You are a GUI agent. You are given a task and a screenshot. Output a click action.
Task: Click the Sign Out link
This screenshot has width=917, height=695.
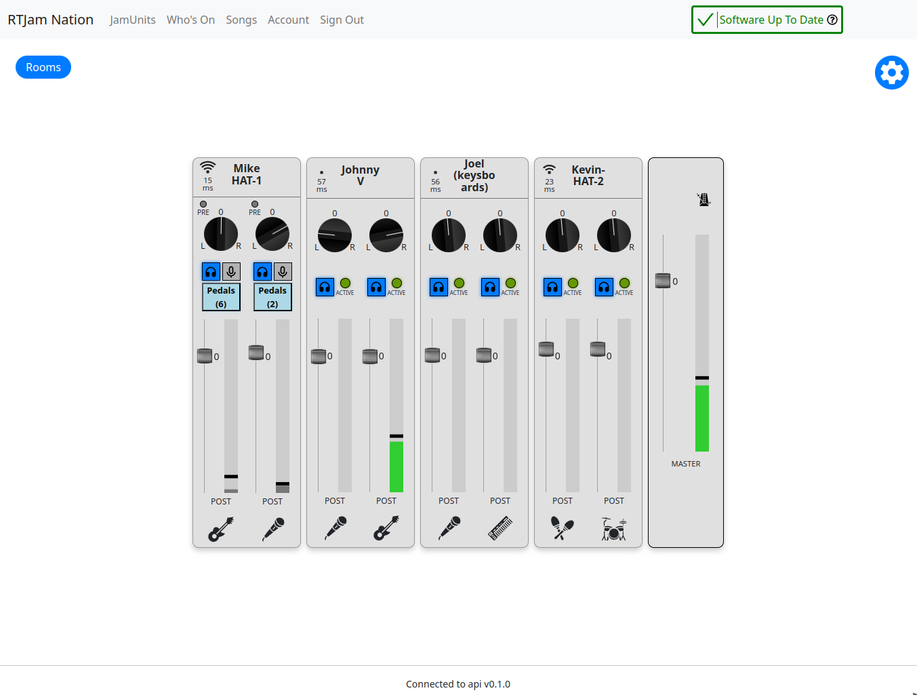pyautogui.click(x=342, y=20)
